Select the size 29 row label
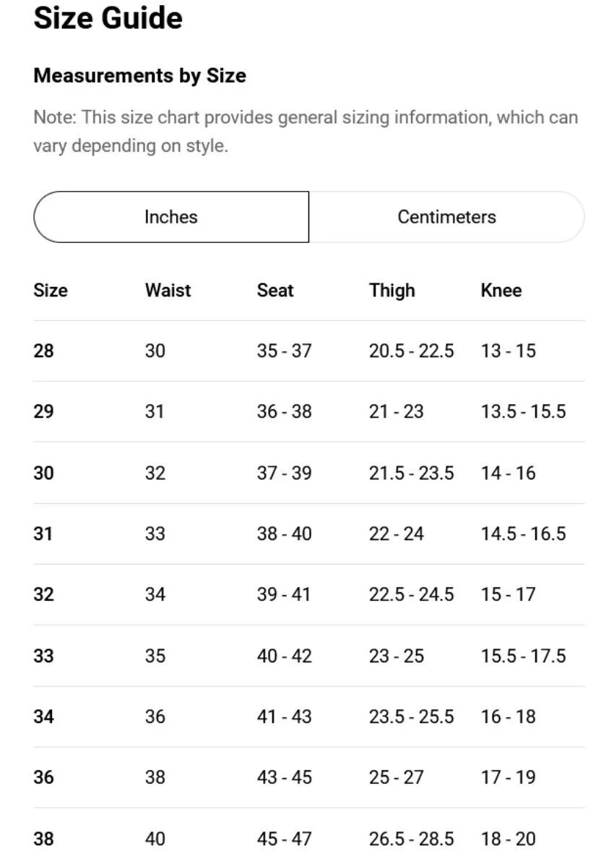The width and height of the screenshot is (614, 859). click(44, 411)
